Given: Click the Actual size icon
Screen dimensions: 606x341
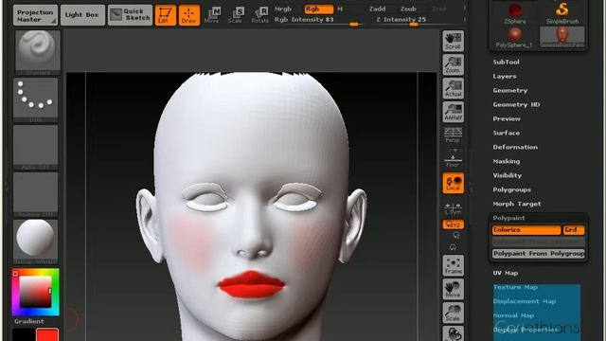Looking at the screenshot, I should tap(453, 88).
